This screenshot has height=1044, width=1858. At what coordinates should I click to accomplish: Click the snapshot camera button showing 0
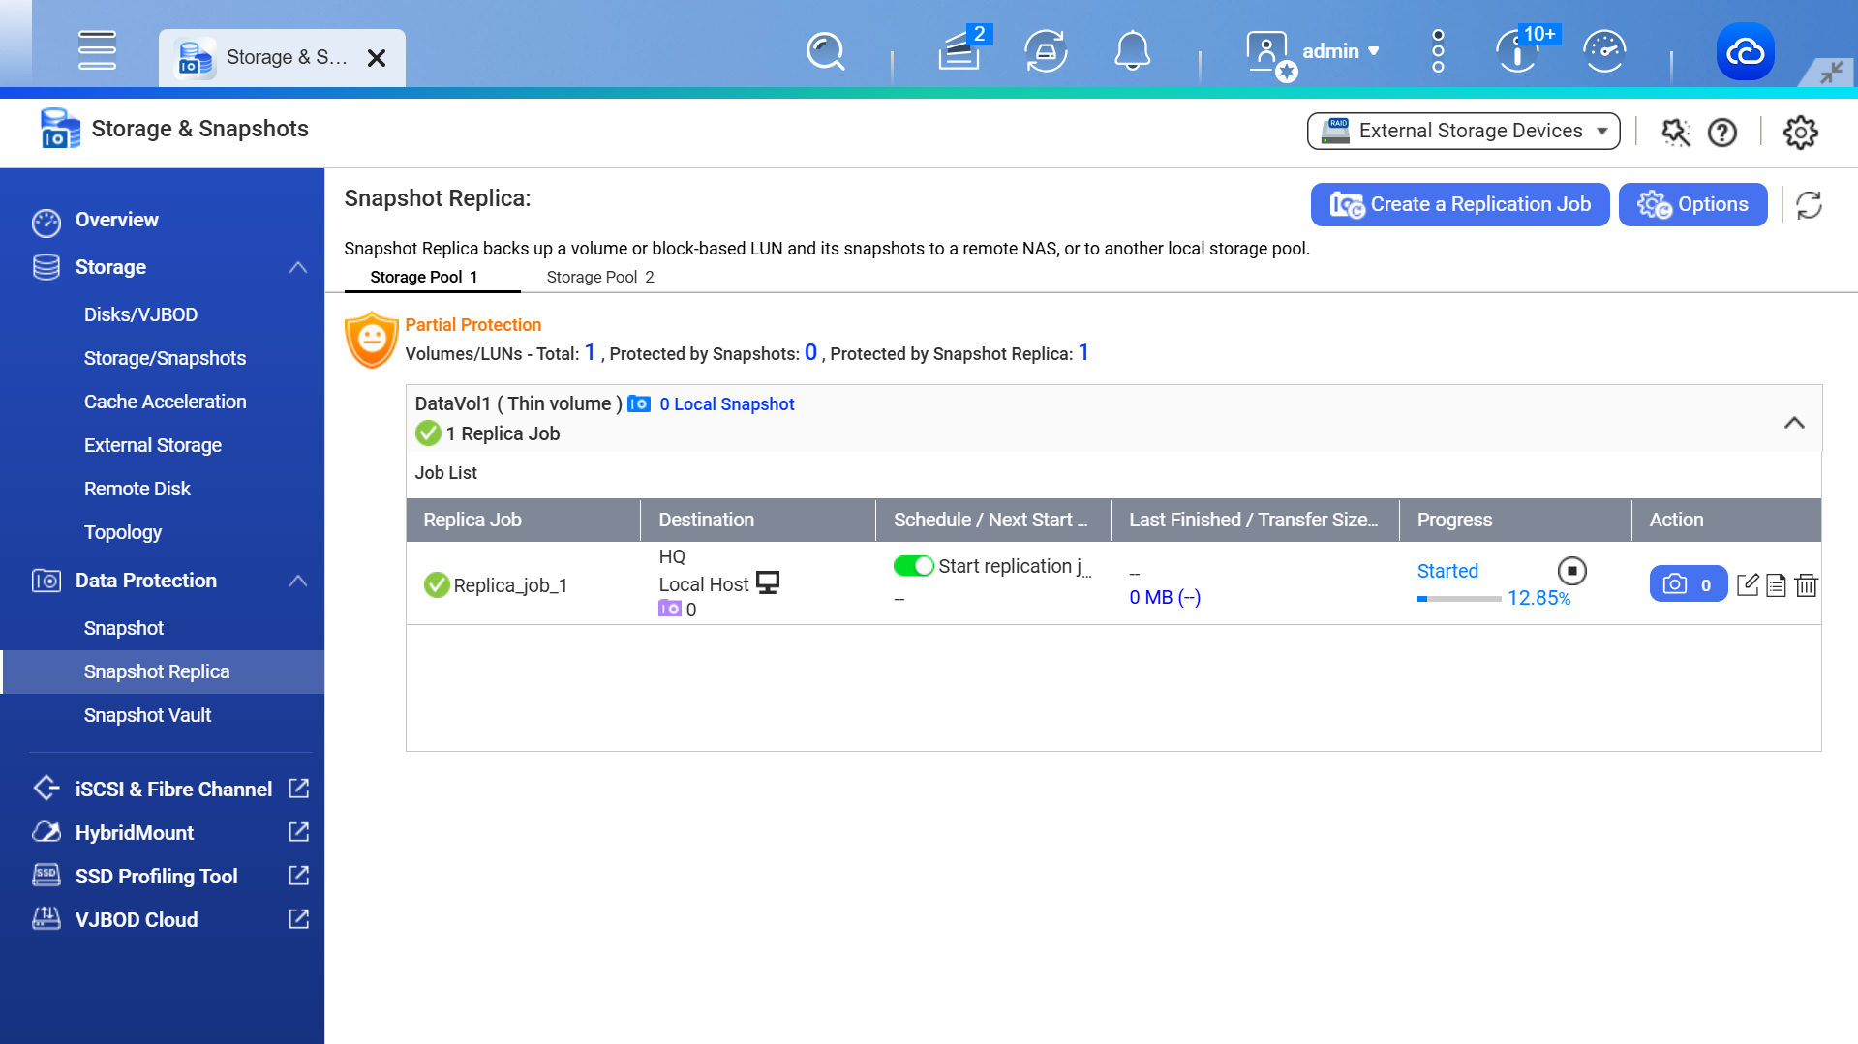pos(1688,584)
